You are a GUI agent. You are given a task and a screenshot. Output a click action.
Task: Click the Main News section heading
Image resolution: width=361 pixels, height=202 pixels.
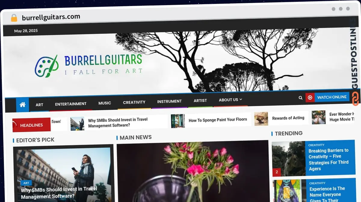tap(136, 137)
